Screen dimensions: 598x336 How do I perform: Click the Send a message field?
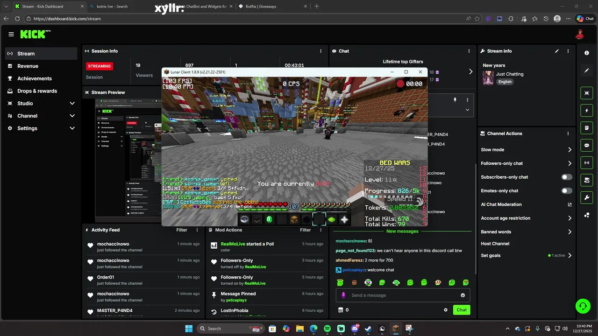(403, 295)
